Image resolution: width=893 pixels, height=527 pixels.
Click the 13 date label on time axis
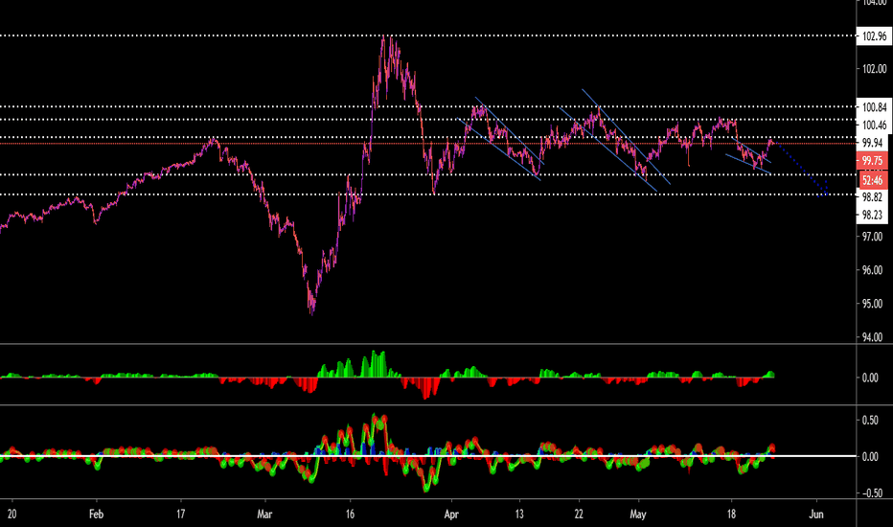pyautogui.click(x=519, y=514)
